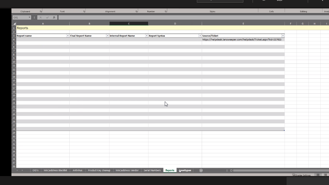This screenshot has height=185, width=329.
Task: Open the Number format dialog launcher
Action: click(x=165, y=11)
